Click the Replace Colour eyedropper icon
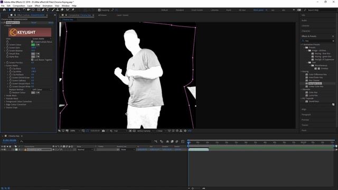This screenshot has width=338, height=190. pyautogui.click(x=37, y=92)
